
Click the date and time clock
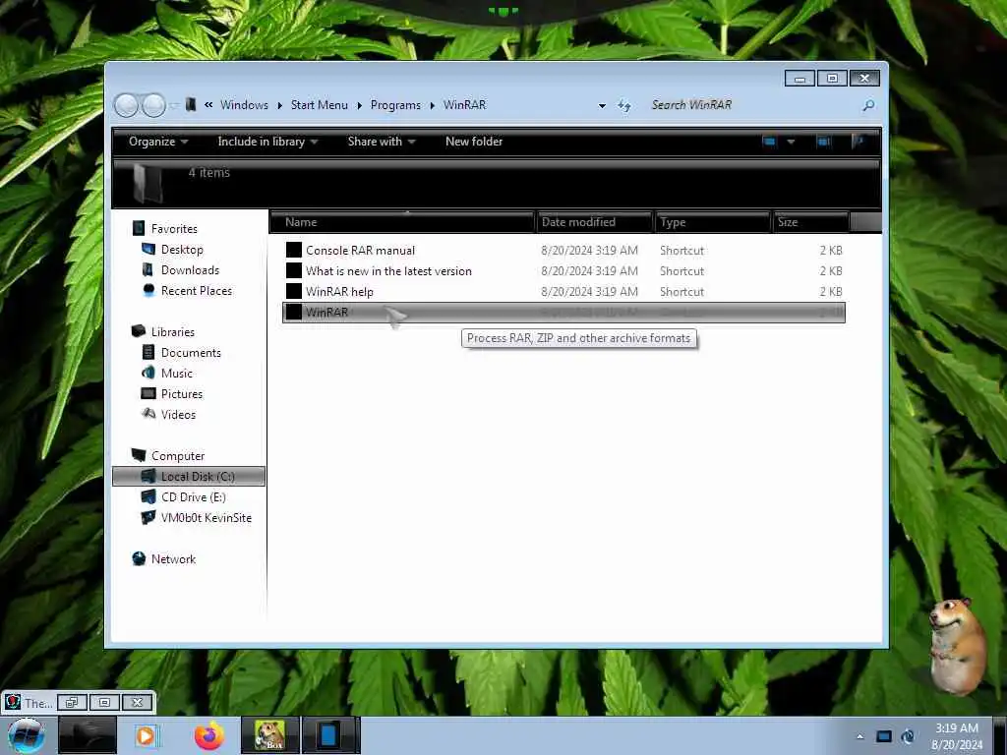point(957,736)
